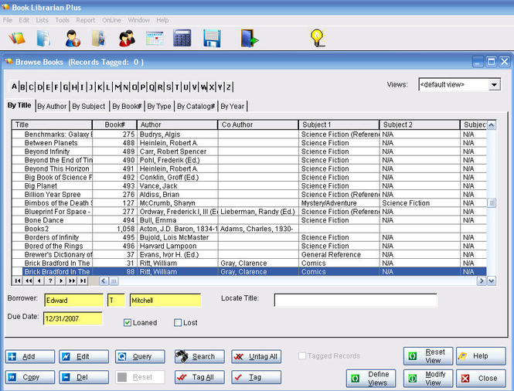This screenshot has width=514, height=391.
Task: Open the Lists menu
Action: [42, 20]
